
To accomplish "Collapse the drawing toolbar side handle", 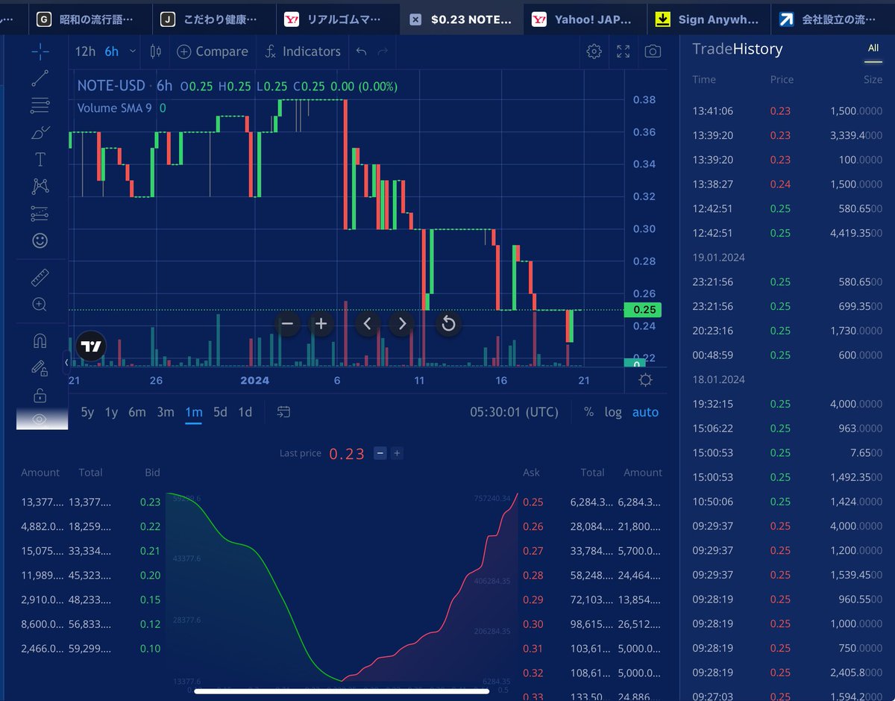I will pos(67,362).
